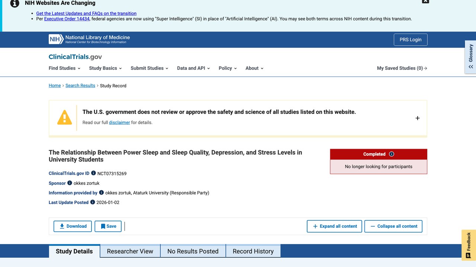Click the yellow warning triangle icon
The width and height of the screenshot is (476, 267).
coord(64,117)
